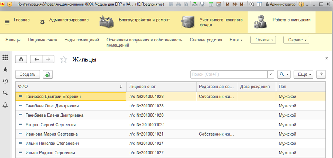Viewport: 333px width, 158px height.
Task: Click the Дата рождения column header
Action: [x=257, y=87]
